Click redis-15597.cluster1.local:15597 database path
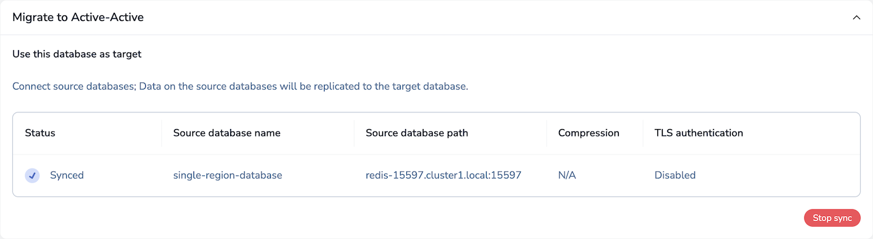 click(x=443, y=175)
